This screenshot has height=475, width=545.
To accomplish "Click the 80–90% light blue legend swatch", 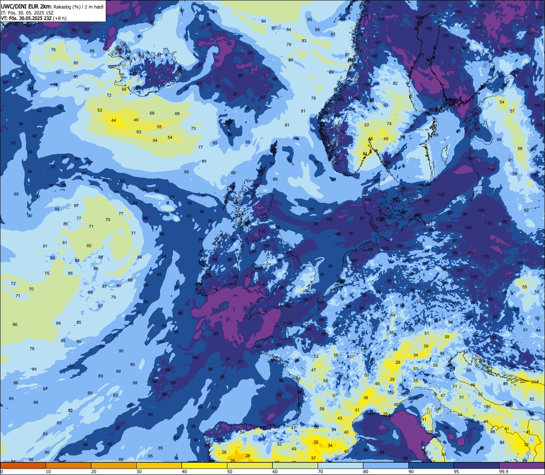I will click(x=386, y=465).
